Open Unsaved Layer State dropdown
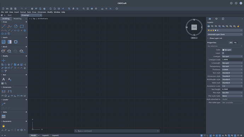Viewport: 244px width, 137px height. [x=225, y=34]
